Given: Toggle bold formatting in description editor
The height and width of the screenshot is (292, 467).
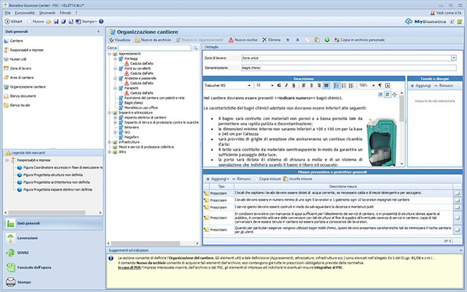Looking at the screenshot, I should click(x=279, y=84).
